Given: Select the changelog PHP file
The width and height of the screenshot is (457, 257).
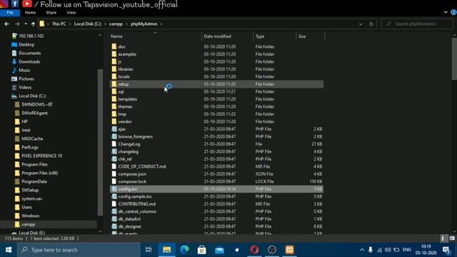Looking at the screenshot, I should pos(216,151).
